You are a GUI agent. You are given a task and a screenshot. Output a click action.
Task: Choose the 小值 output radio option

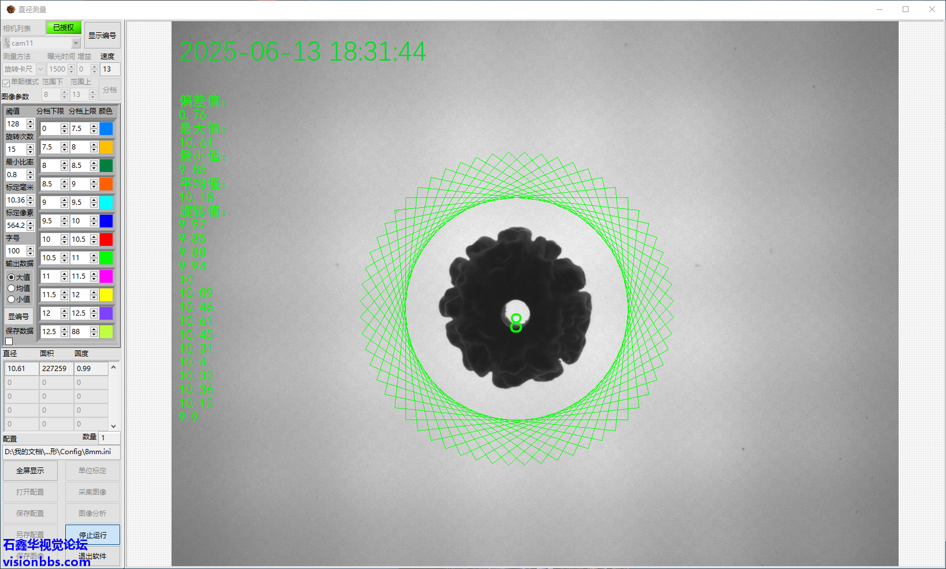tap(12, 300)
